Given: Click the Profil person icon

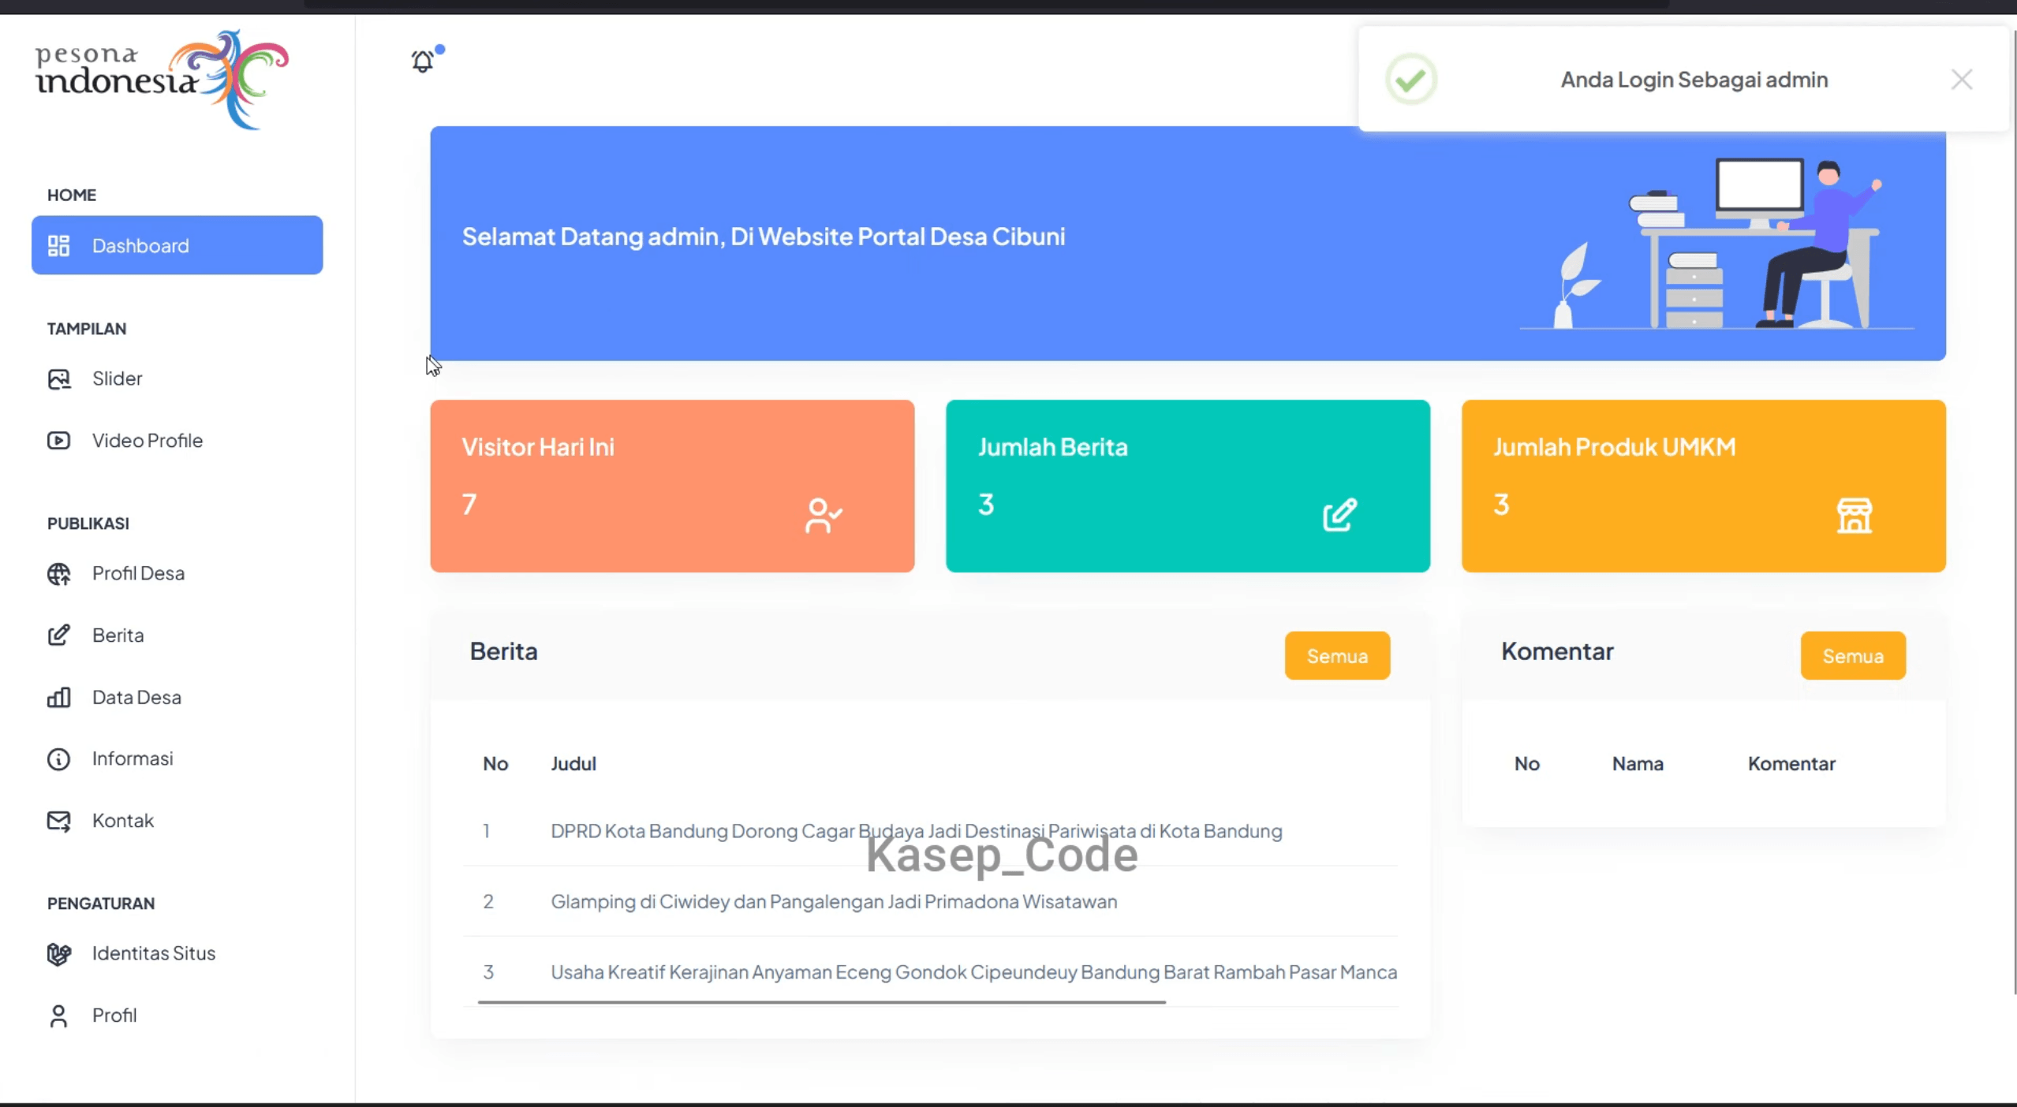Looking at the screenshot, I should (x=58, y=1016).
